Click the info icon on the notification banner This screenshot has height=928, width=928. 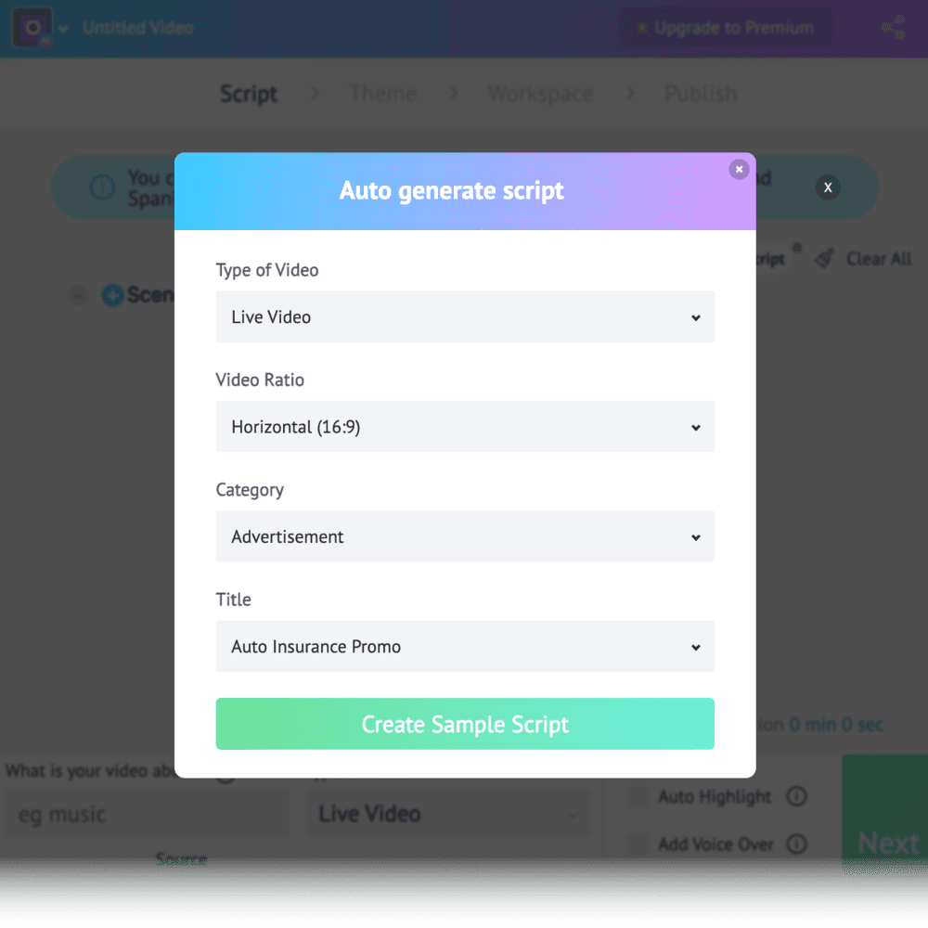click(102, 186)
